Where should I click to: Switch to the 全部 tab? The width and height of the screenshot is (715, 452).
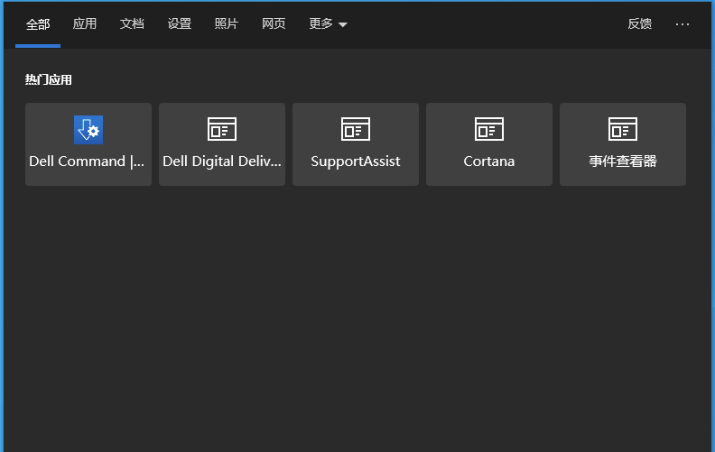pyautogui.click(x=38, y=24)
